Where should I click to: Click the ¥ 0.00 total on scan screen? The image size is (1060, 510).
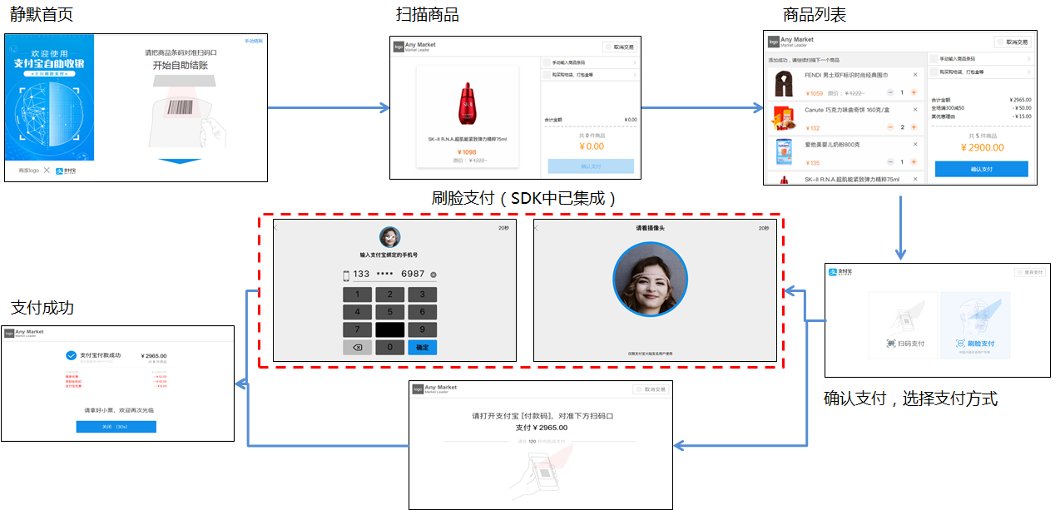[x=591, y=146]
